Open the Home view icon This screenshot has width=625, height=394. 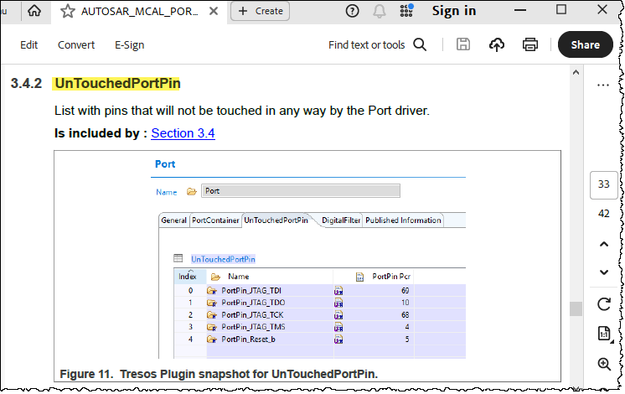coord(34,11)
